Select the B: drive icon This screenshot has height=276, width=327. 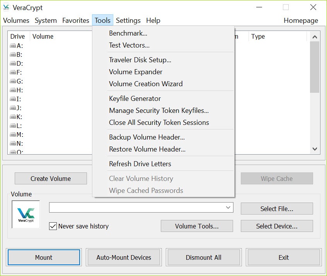point(13,55)
